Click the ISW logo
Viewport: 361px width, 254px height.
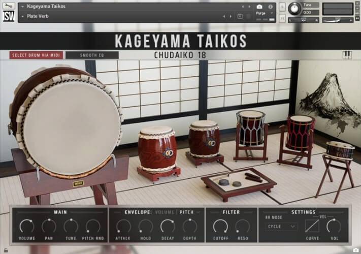click(x=9, y=16)
